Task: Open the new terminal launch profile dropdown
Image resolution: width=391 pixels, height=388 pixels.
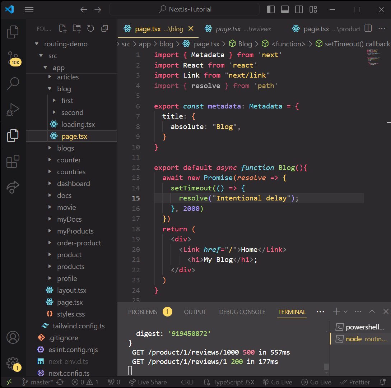Action: (346, 312)
